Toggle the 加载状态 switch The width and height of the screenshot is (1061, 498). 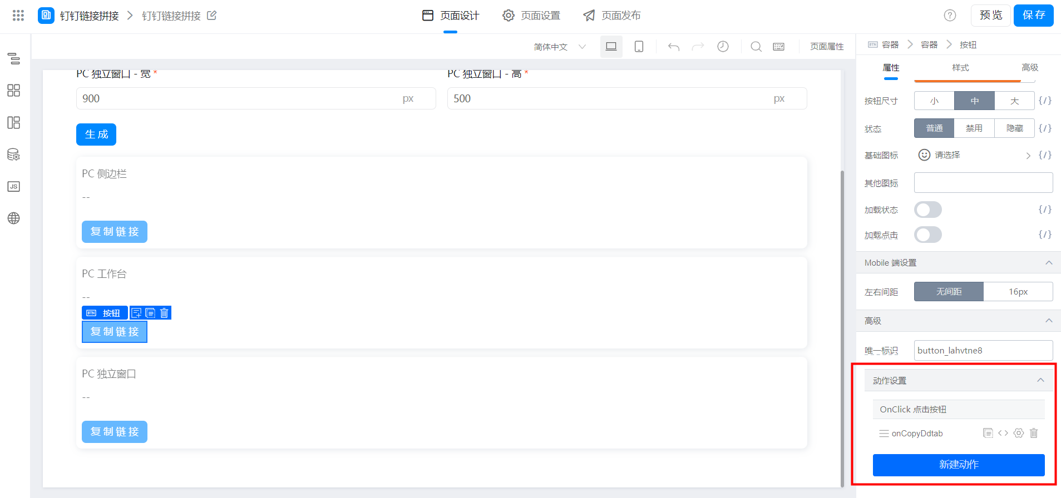[928, 210]
